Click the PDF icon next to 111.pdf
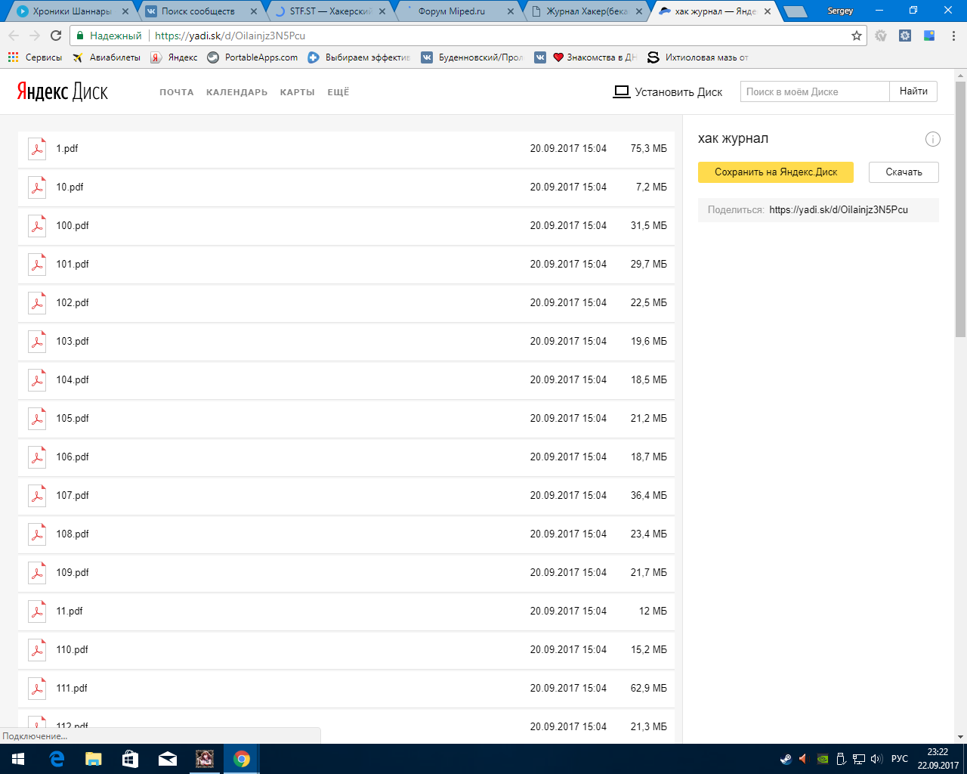Image resolution: width=967 pixels, height=774 pixels. pyautogui.click(x=37, y=689)
